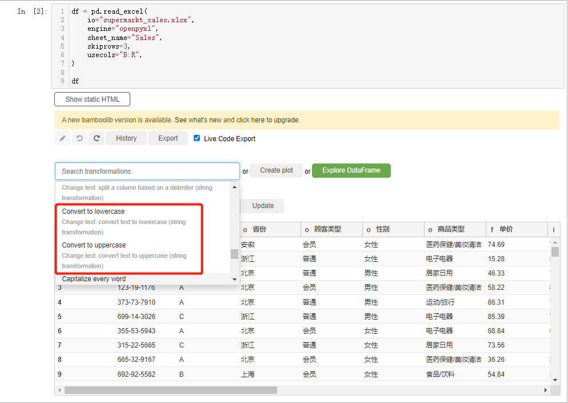Click cell 699-14-3026
The image size is (568, 403).
[136, 317]
